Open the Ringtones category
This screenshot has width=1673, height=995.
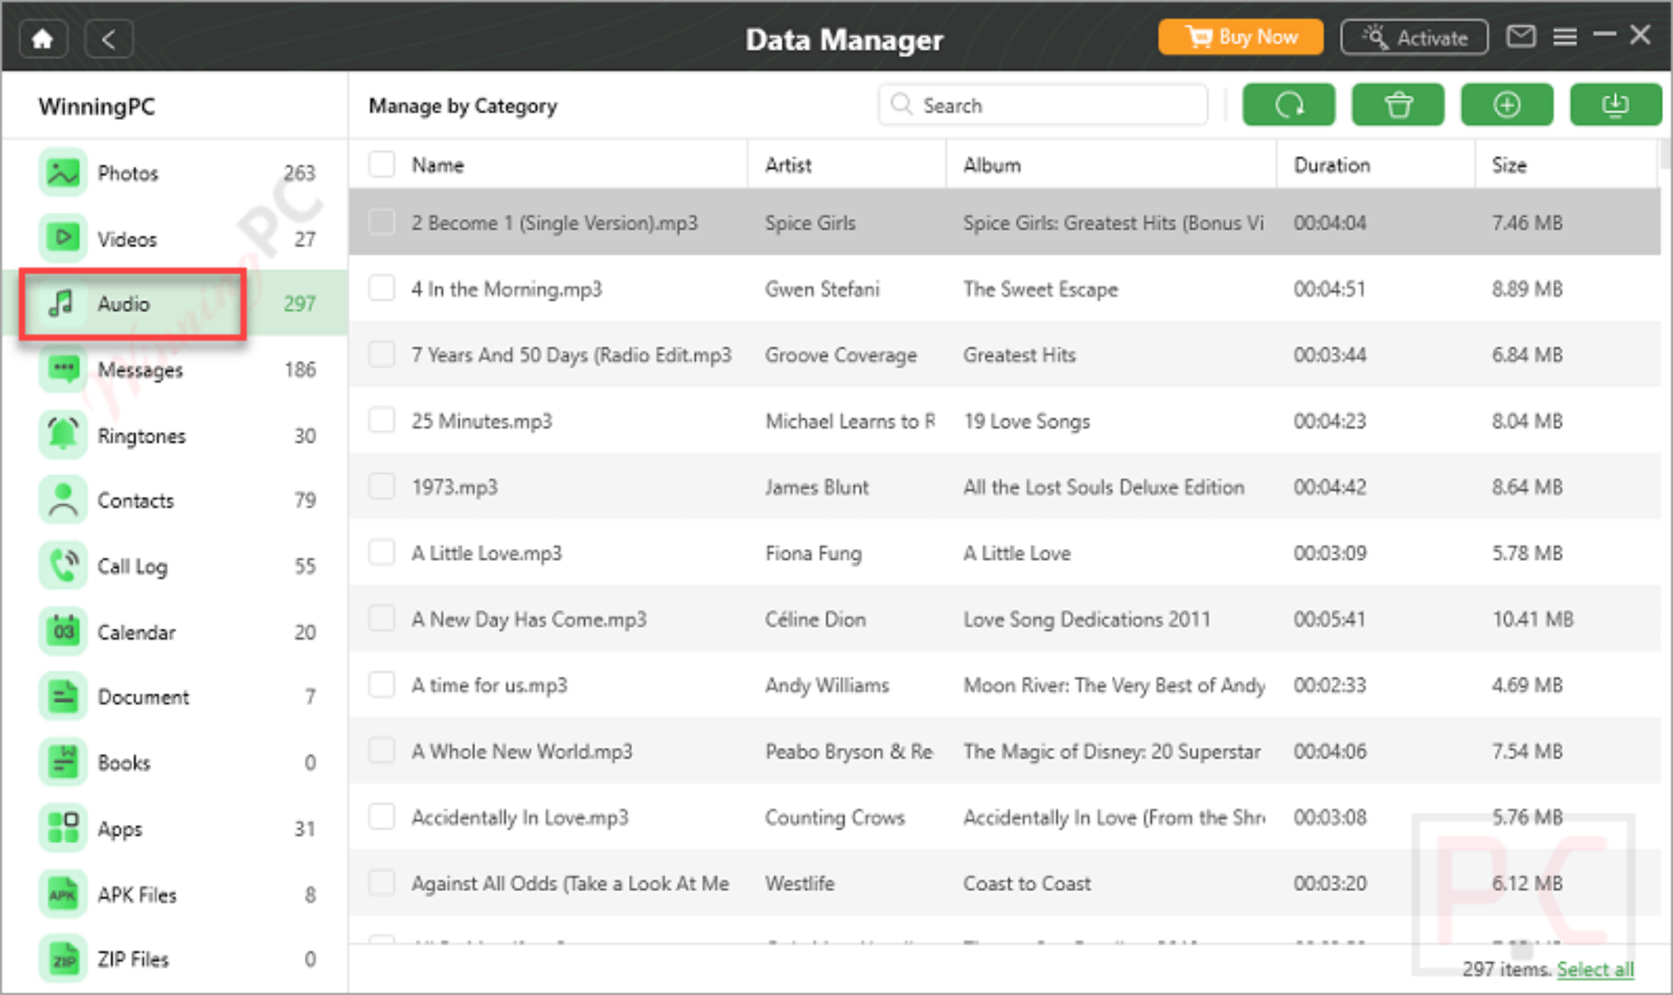pyautogui.click(x=175, y=435)
